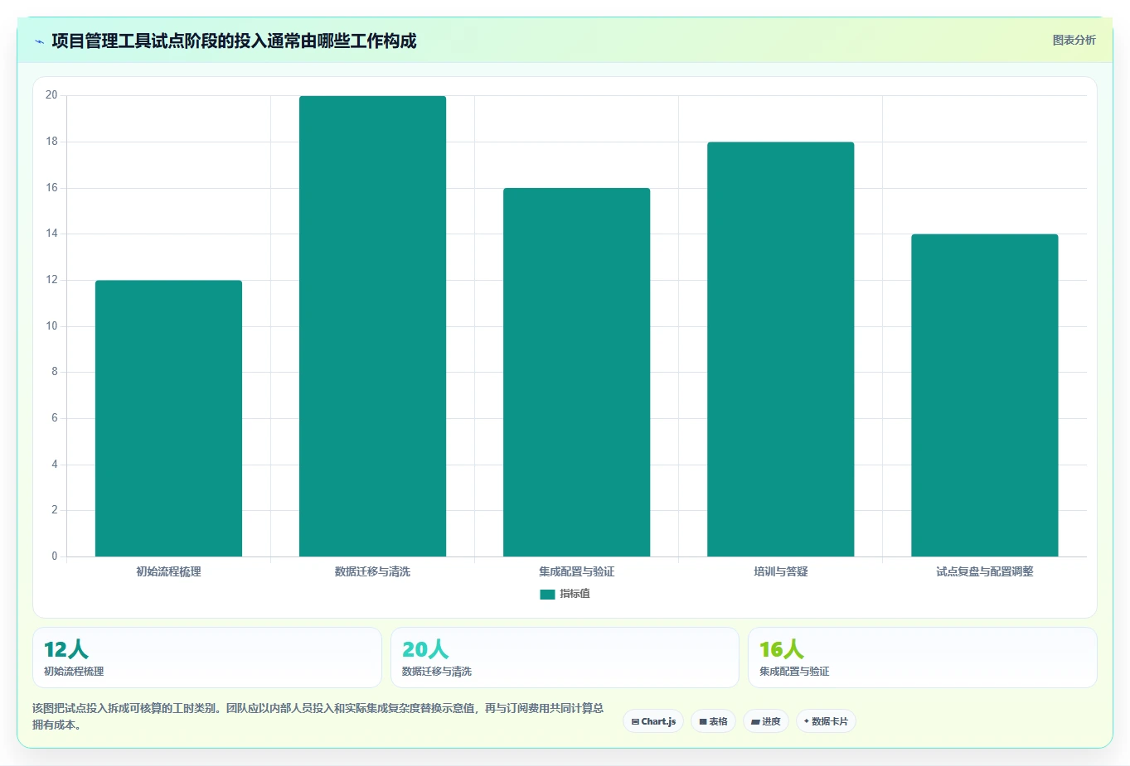Viewport: 1130px width, 766px height.
Task: Click the 集成配置与验证 axis label
Action: pyautogui.click(x=576, y=571)
